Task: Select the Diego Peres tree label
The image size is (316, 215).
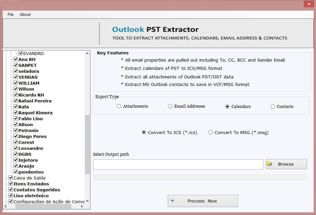Action: (33, 136)
